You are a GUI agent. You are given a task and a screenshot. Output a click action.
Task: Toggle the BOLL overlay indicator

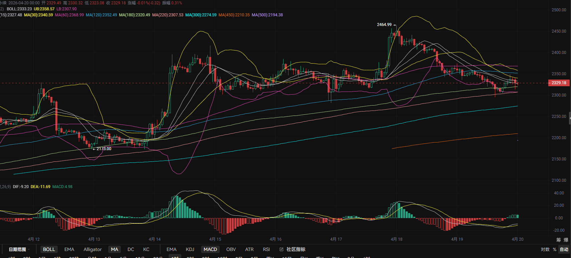pyautogui.click(x=49, y=249)
